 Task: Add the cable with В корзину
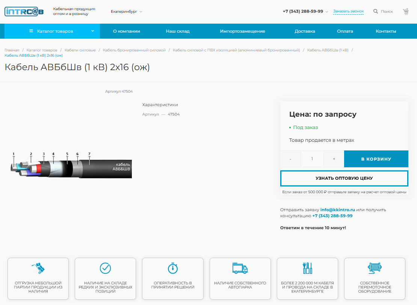click(376, 159)
